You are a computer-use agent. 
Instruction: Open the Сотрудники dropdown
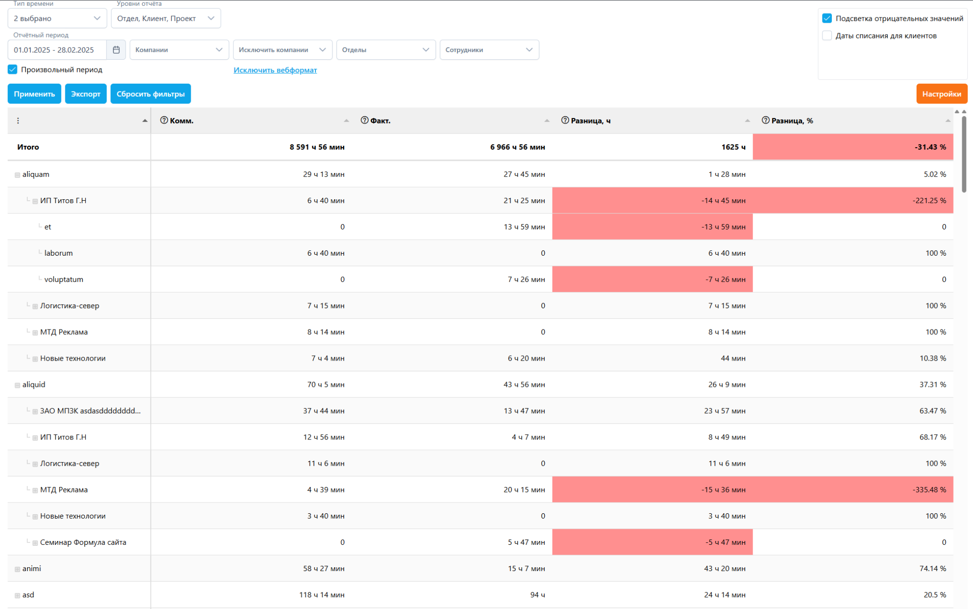pyautogui.click(x=489, y=50)
